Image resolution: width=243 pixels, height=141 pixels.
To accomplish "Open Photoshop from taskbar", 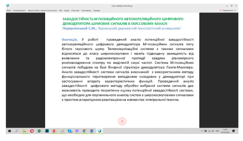I will click(x=47, y=131).
